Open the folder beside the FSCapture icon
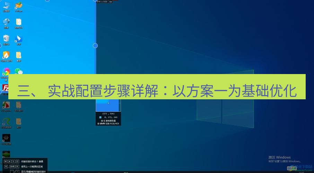 coord(19,107)
